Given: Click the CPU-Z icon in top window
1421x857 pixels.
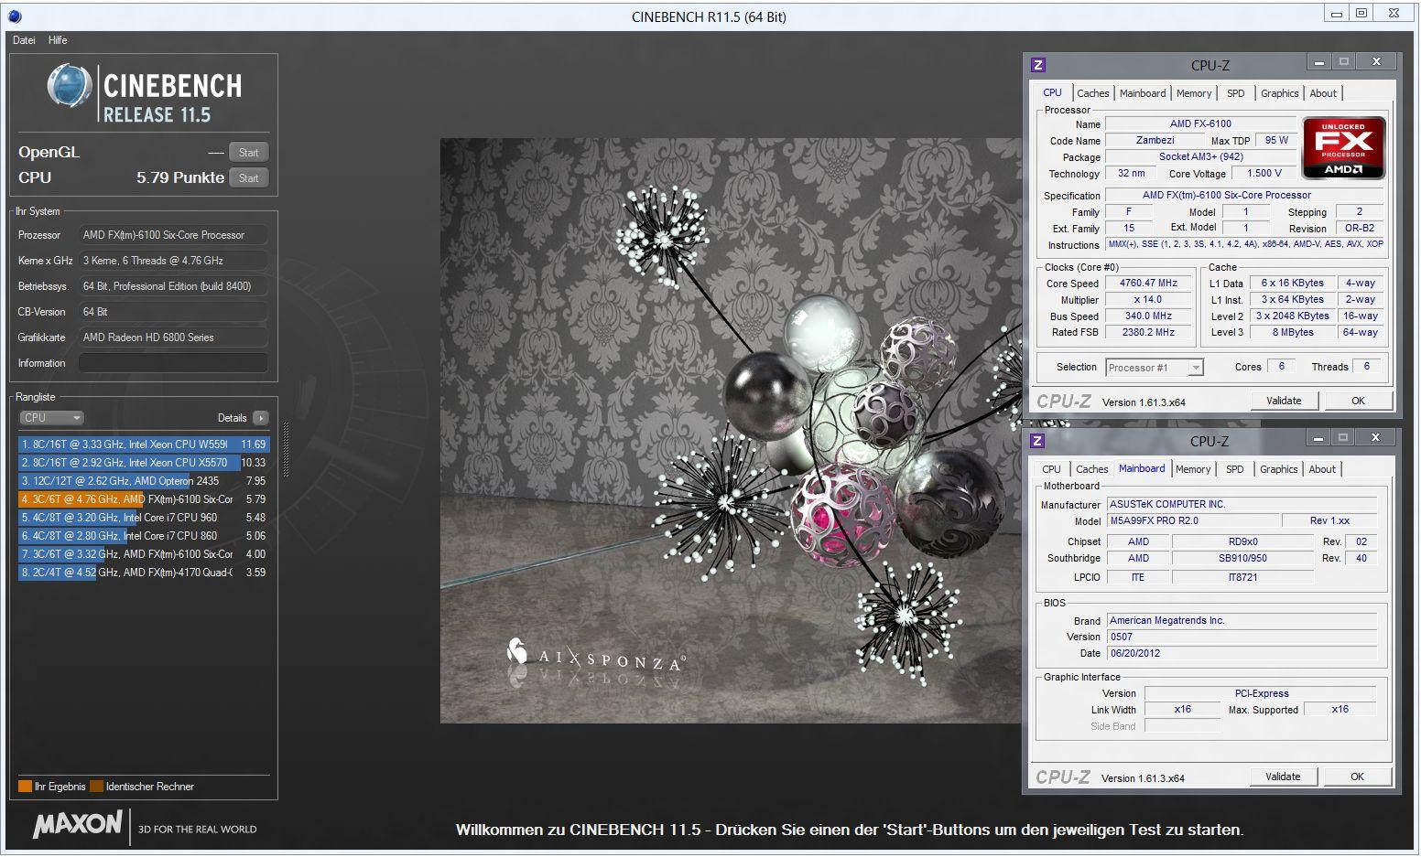Looking at the screenshot, I should point(1038,65).
